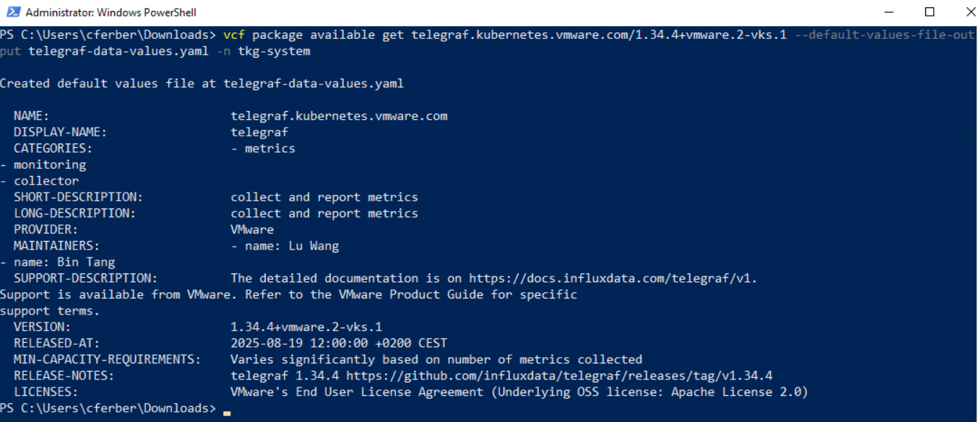This screenshot has width=978, height=422.
Task: Click the blinking cursor at the bottom prompt
Action: pyautogui.click(x=227, y=409)
